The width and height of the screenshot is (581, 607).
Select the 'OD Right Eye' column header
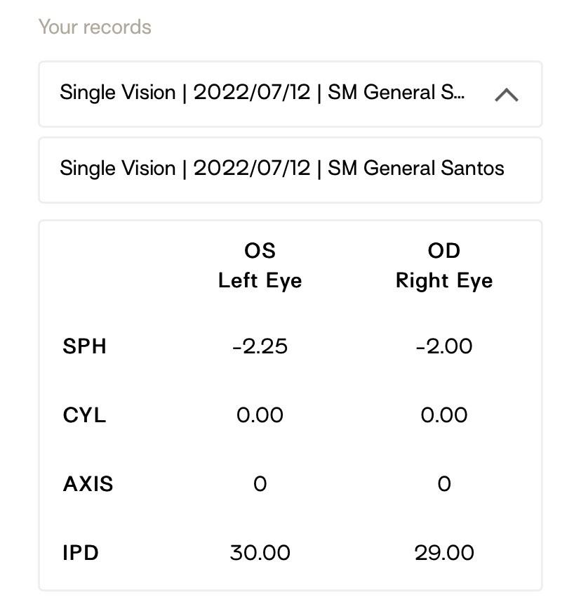pyautogui.click(x=444, y=266)
